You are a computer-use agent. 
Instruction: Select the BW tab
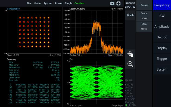coord(162,16)
